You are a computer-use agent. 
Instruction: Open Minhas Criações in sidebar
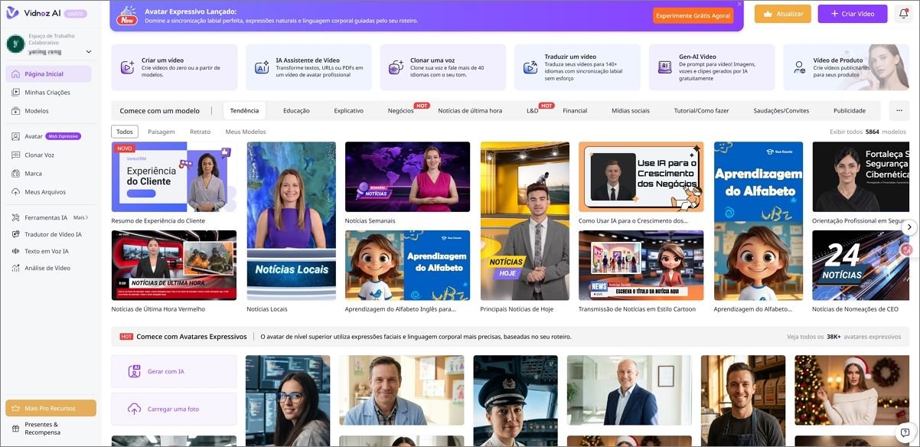pyautogui.click(x=48, y=93)
